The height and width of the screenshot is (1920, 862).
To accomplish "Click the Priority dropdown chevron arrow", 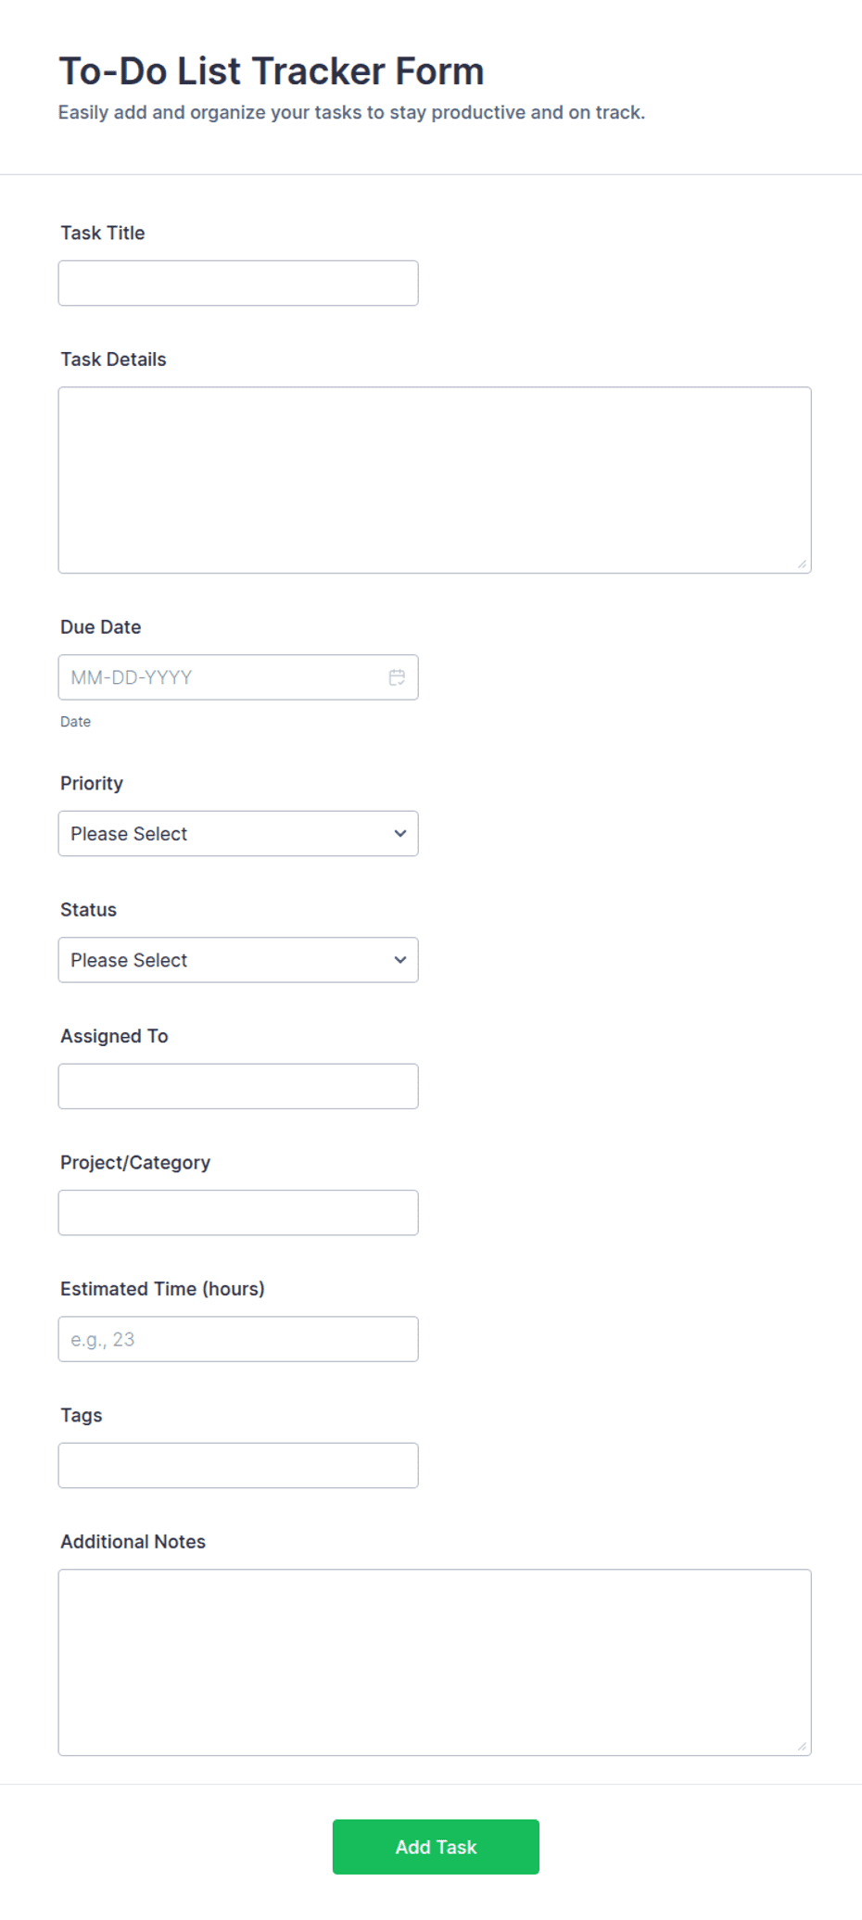I will (400, 833).
